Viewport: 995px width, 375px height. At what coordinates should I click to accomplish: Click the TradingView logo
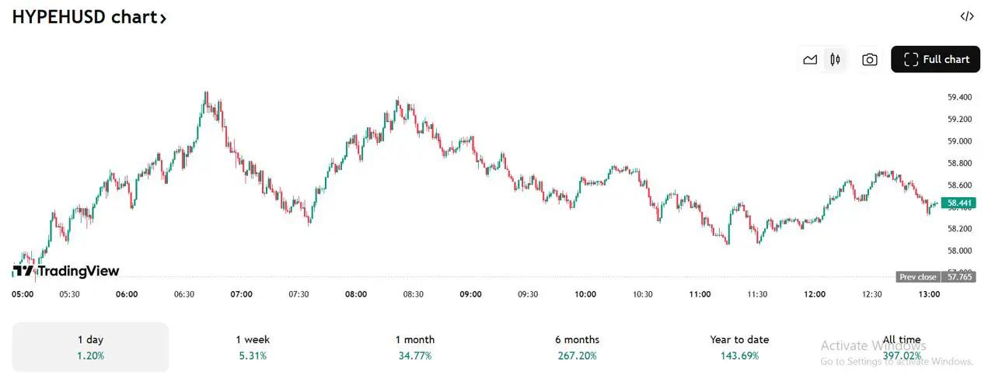point(66,271)
